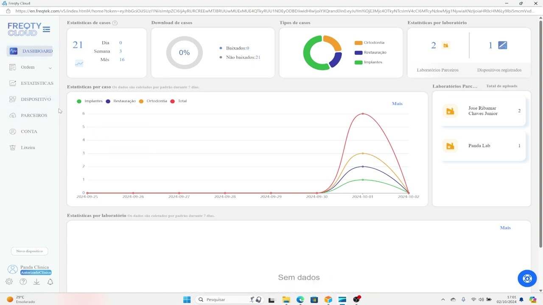
Task: Expand the Ordem submenu chevron
Action: 50,68
